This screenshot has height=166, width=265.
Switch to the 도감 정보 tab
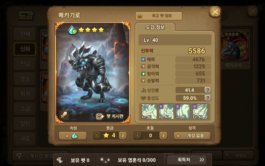click(155, 27)
